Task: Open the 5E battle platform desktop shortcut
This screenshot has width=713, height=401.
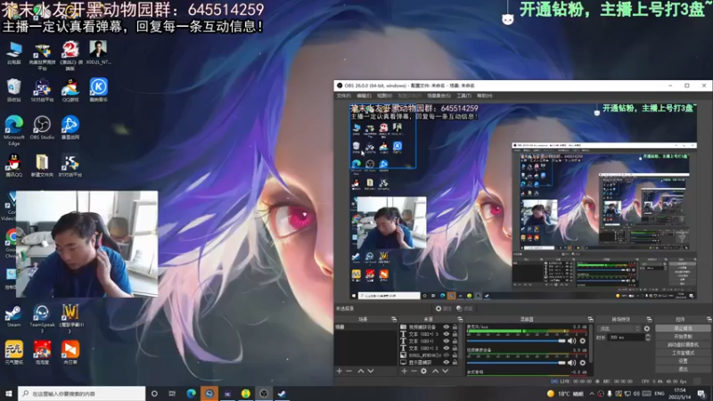Action: pyautogui.click(x=42, y=90)
